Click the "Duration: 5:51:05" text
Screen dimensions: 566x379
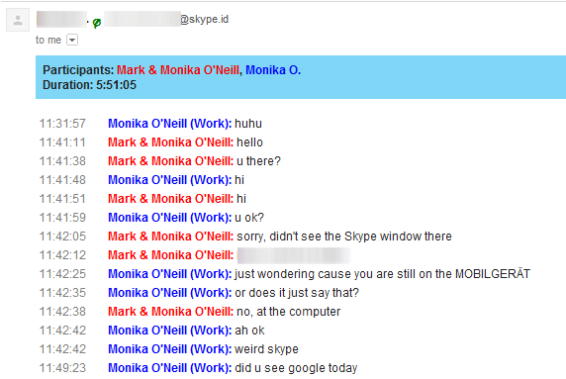89,85
